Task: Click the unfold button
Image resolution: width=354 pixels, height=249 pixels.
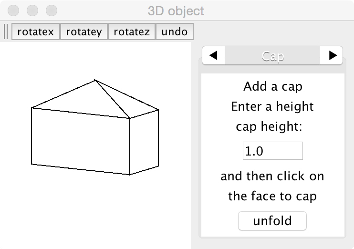Action: 272,221
